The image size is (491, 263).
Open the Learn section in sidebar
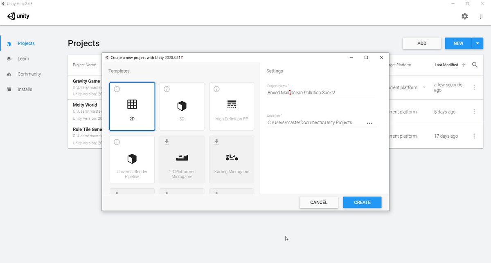click(x=23, y=59)
